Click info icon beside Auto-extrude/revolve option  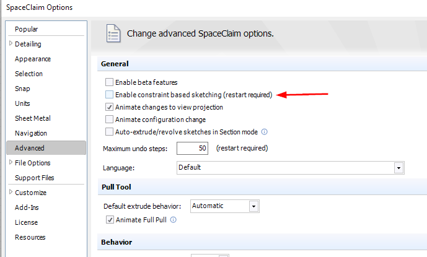click(x=264, y=132)
